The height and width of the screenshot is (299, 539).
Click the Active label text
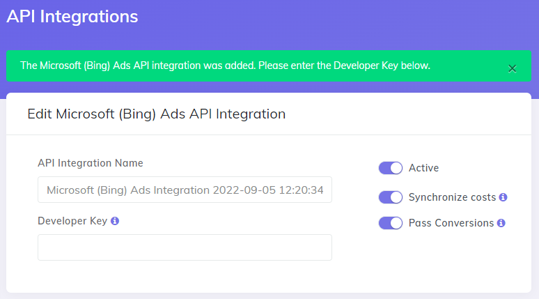point(423,168)
